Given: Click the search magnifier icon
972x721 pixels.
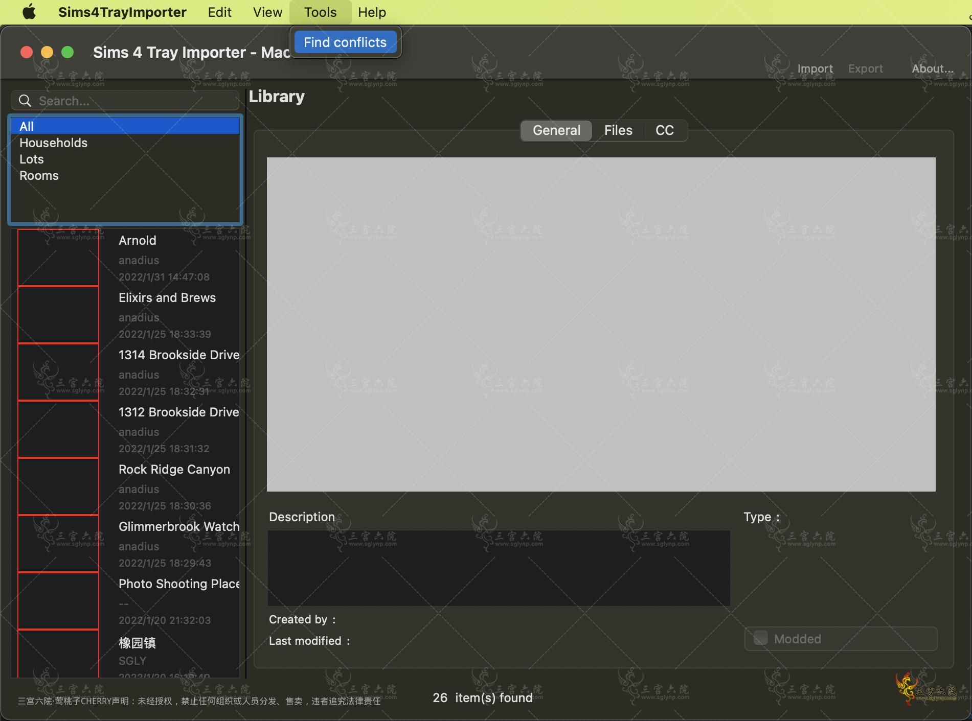Looking at the screenshot, I should point(25,101).
